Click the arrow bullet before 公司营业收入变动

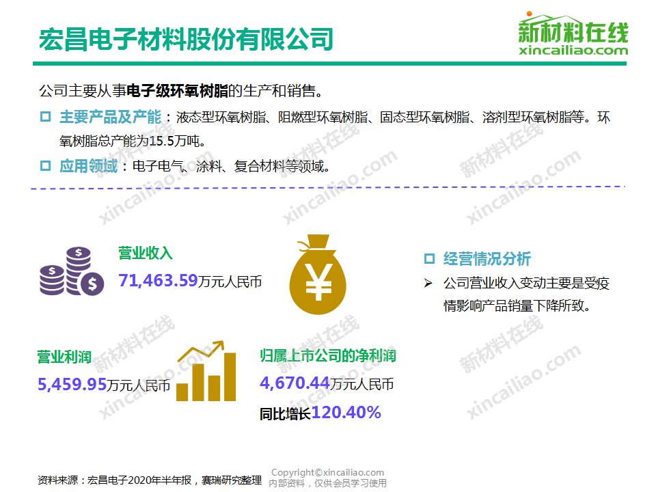428,283
